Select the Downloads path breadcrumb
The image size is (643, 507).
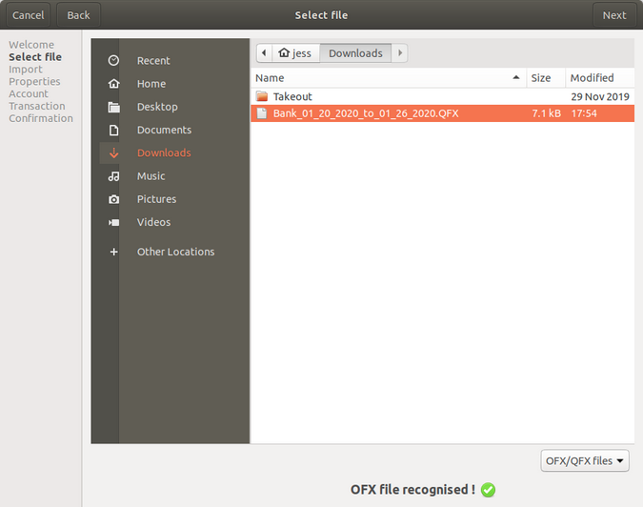tap(355, 53)
